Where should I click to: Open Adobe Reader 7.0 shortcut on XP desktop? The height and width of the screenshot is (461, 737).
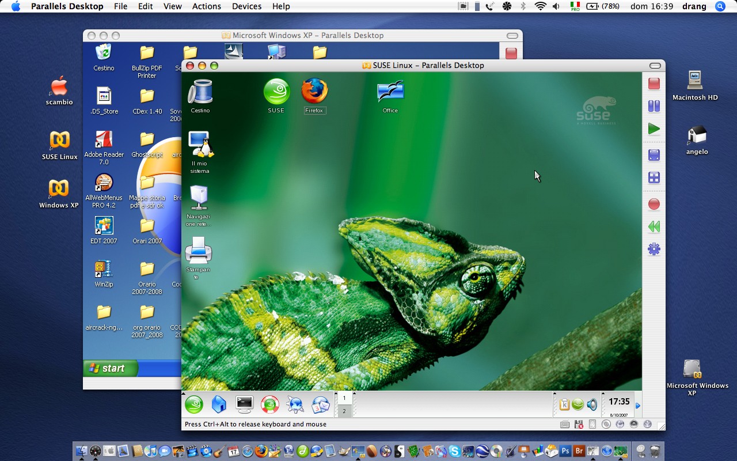(104, 148)
